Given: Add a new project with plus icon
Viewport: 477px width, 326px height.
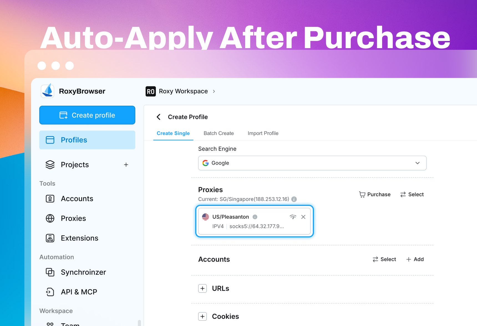Looking at the screenshot, I should point(126,165).
